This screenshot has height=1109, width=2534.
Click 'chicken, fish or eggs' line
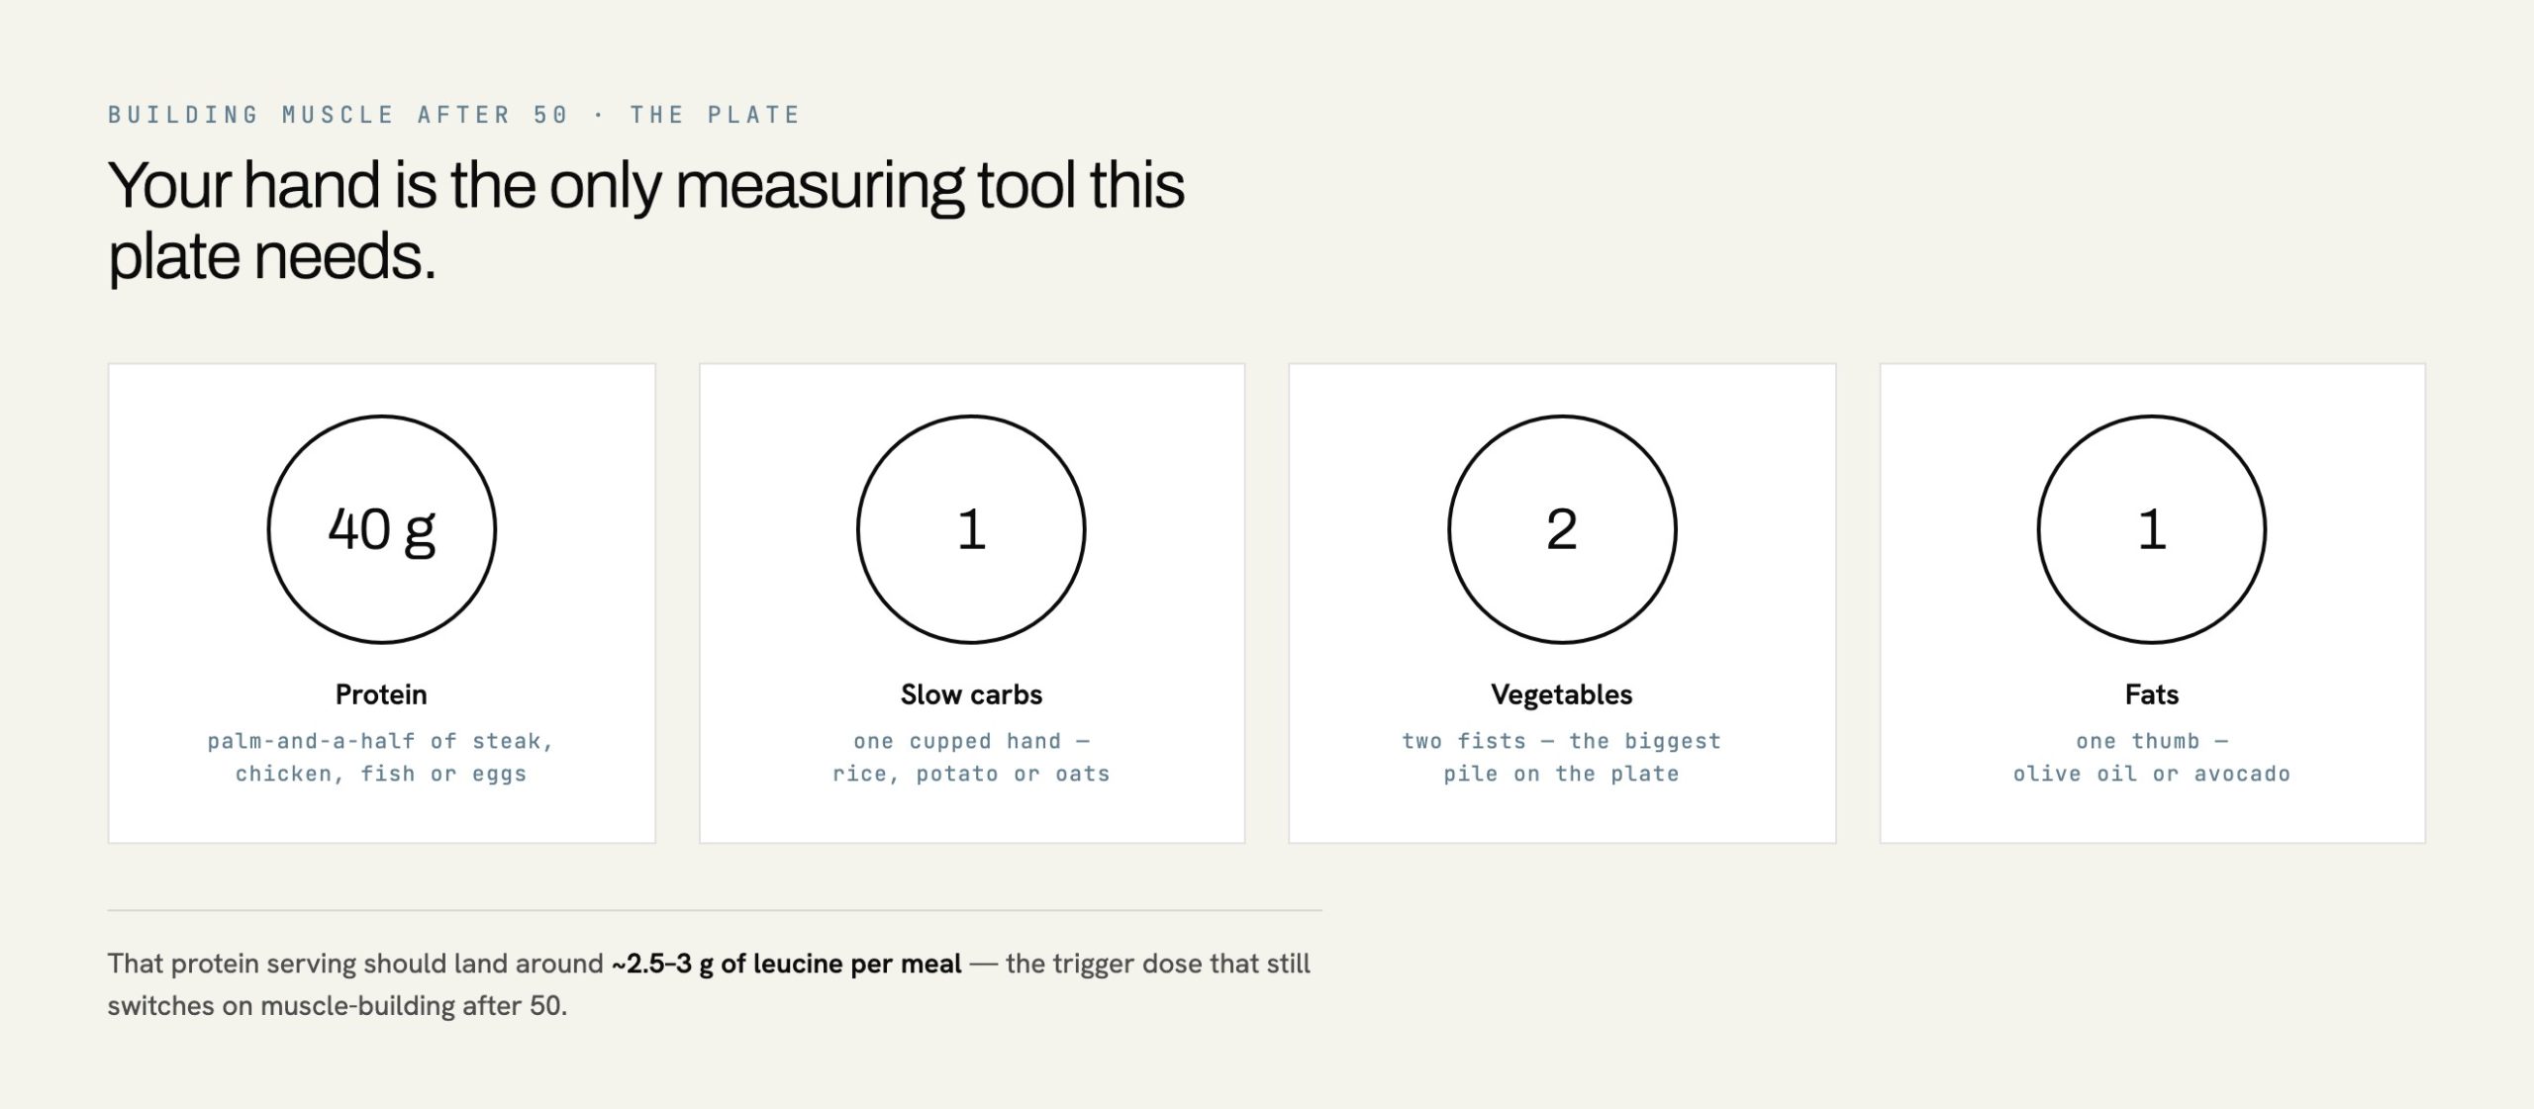[381, 774]
